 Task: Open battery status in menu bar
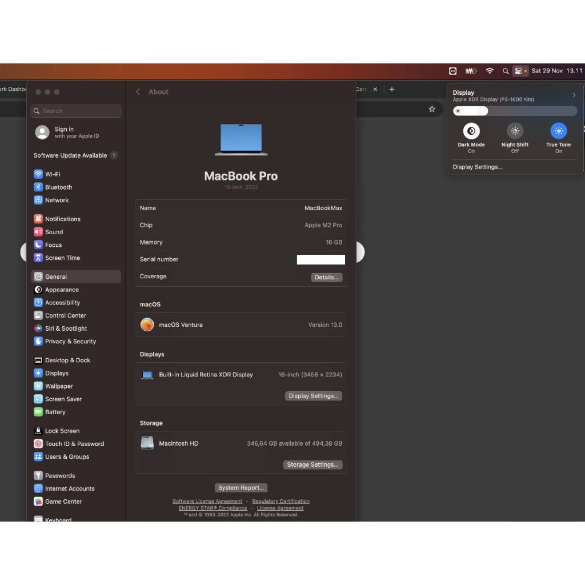(x=471, y=71)
